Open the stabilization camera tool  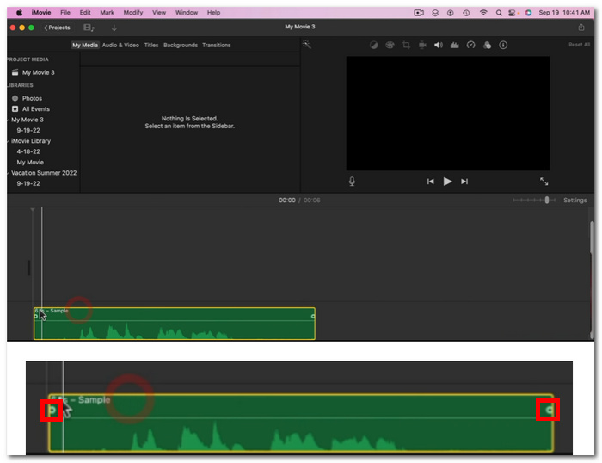click(x=422, y=46)
